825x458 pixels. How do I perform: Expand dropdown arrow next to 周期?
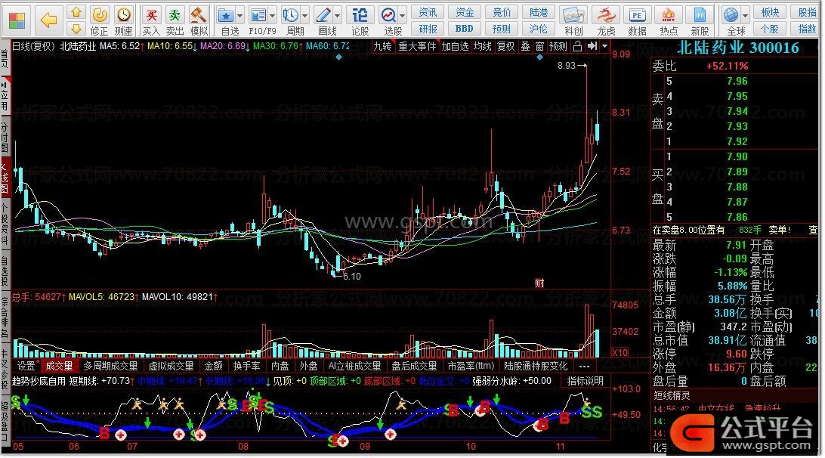(x=304, y=16)
